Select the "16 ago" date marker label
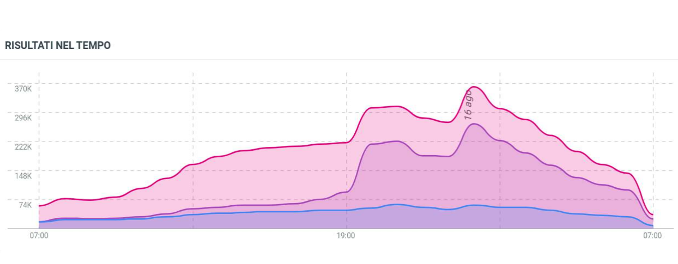The height and width of the screenshot is (264, 678). tap(468, 105)
